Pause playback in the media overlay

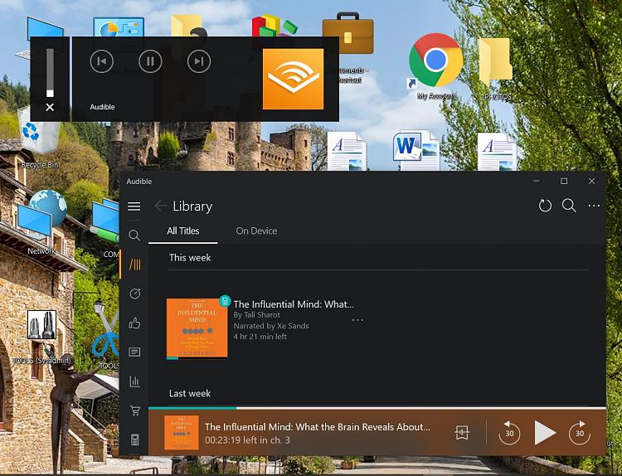pos(150,61)
